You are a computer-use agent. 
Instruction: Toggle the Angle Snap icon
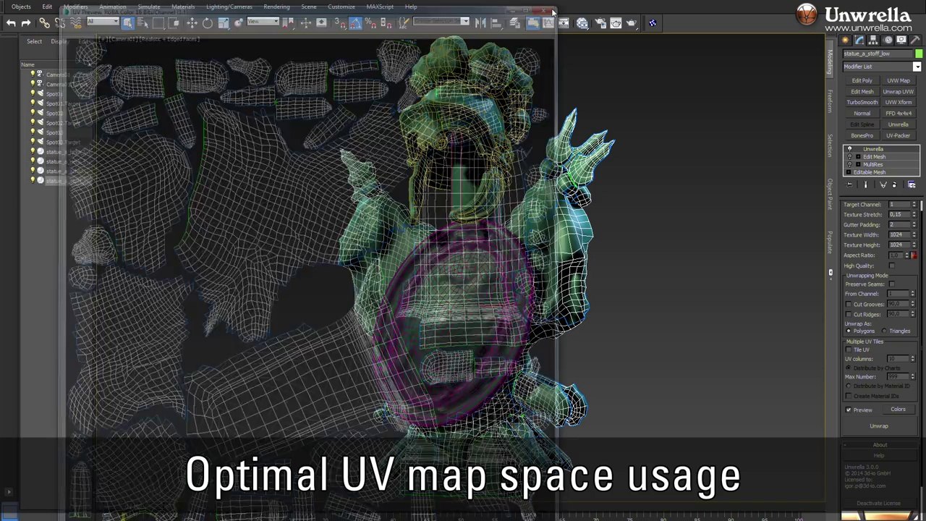click(355, 23)
